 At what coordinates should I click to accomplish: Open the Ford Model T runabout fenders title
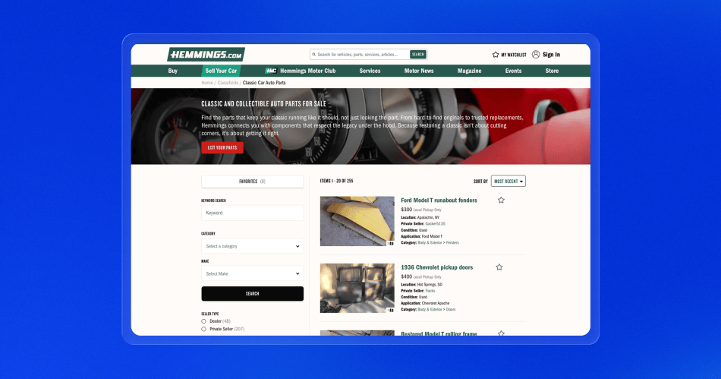[439, 200]
